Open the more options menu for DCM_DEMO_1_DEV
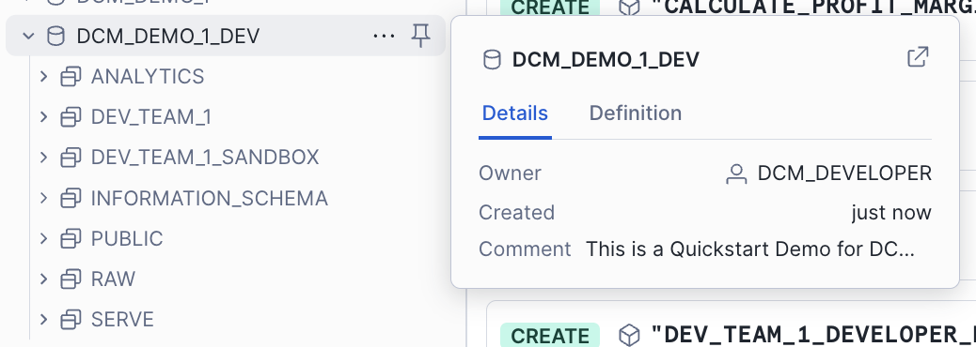Viewport: 976px width, 347px height. (384, 36)
